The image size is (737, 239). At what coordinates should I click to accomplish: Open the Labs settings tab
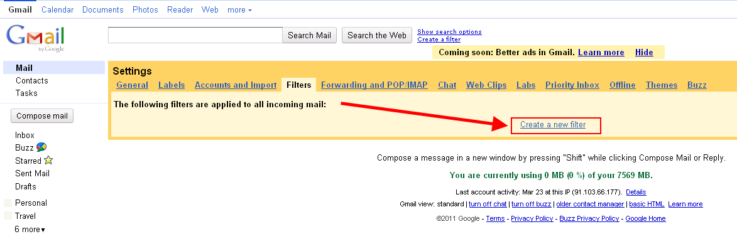point(526,85)
